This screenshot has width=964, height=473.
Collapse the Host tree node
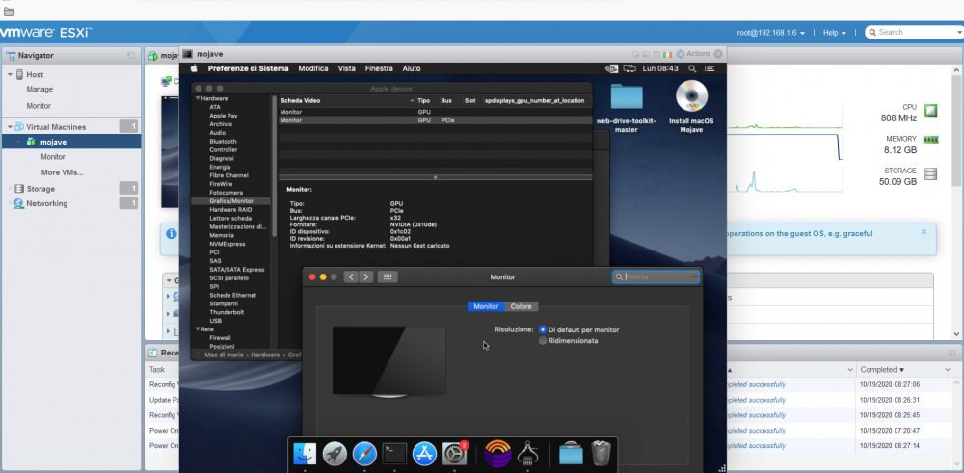[x=10, y=74]
